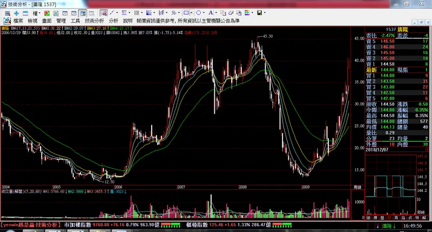The image size is (432, 232).
Task: Select the ellipse drawing tool
Action: (x=198, y=12)
